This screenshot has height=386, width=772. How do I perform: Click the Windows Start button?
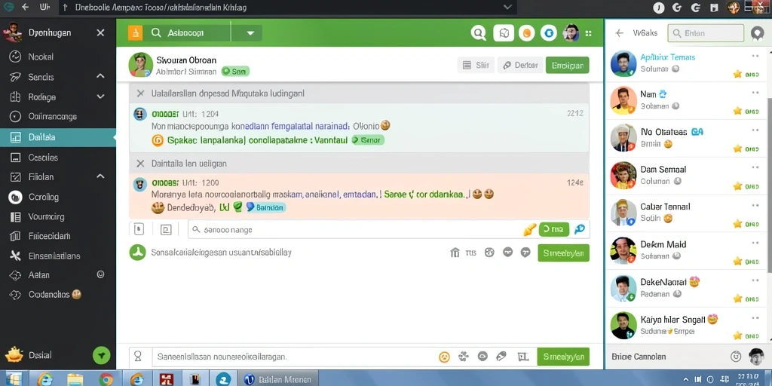pos(13,378)
